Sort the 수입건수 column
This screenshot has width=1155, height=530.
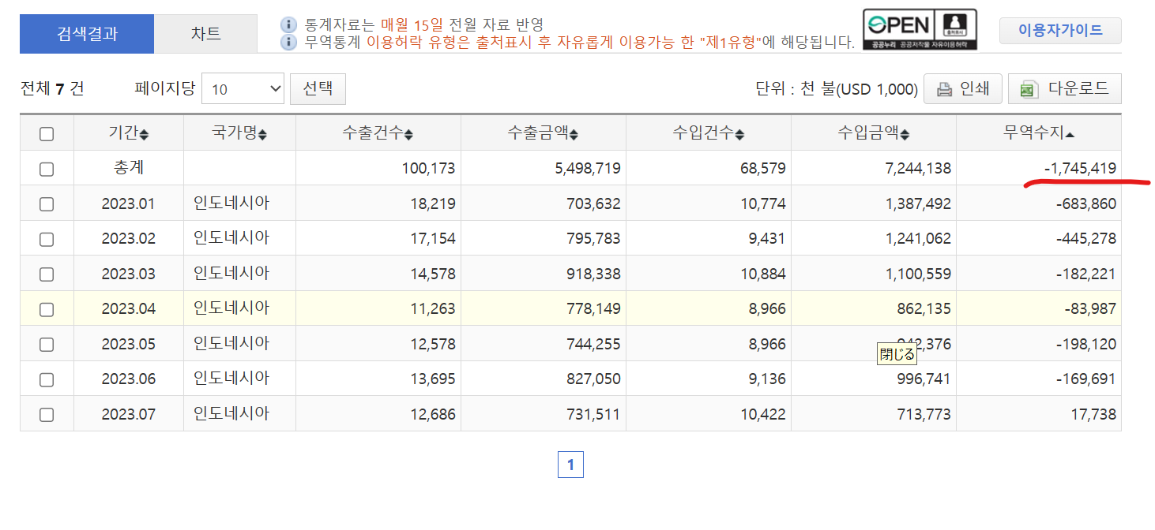click(739, 135)
